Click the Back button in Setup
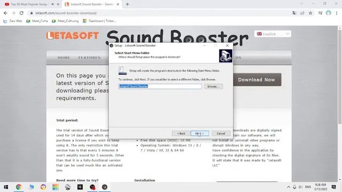This screenshot has width=342, height=192. pyautogui.click(x=181, y=133)
